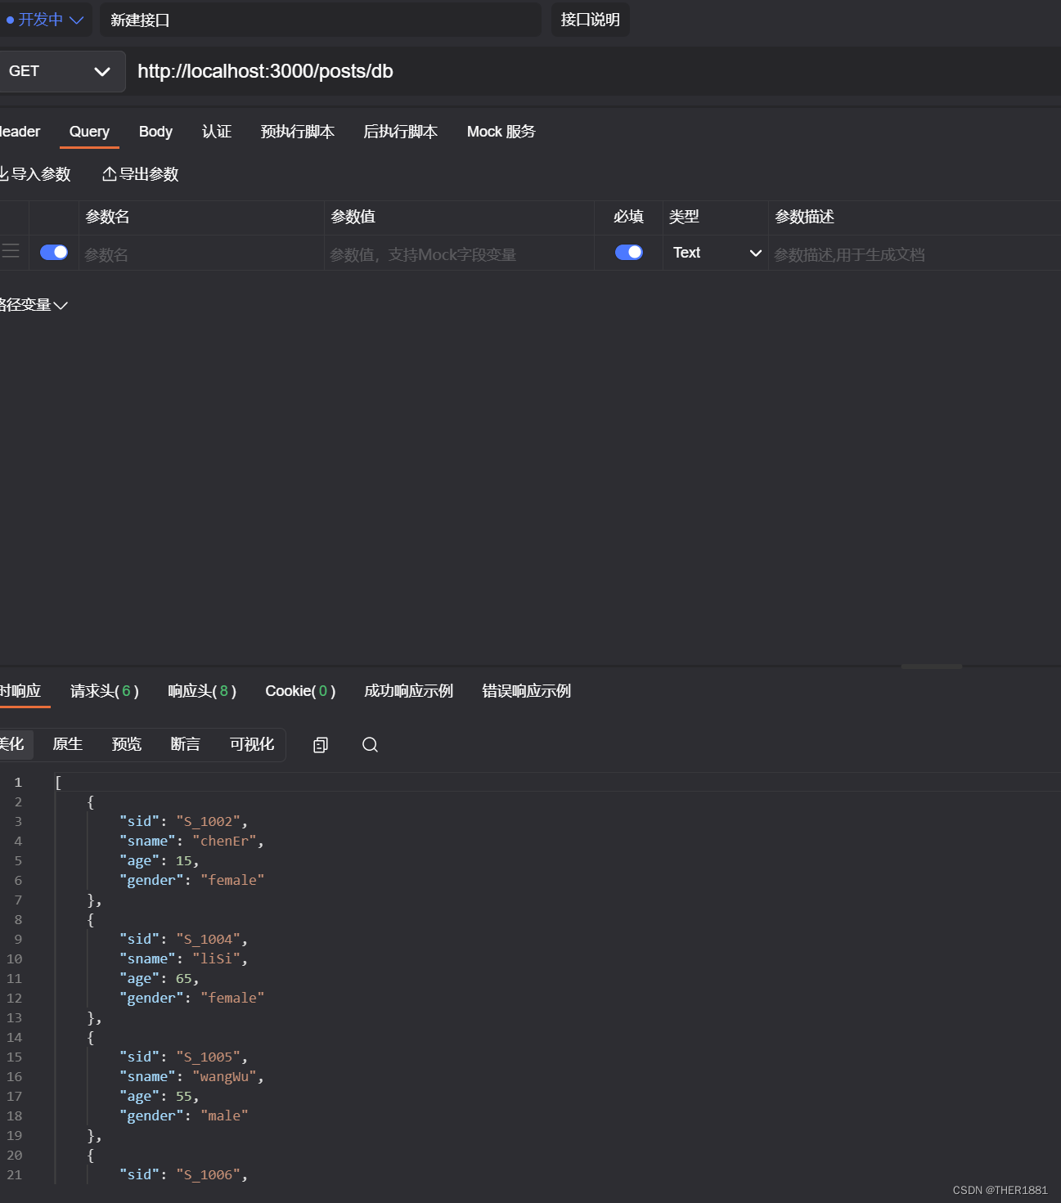Screen dimensions: 1061x1203
Task: Turn off the 必填 required toggle
Action: [628, 252]
